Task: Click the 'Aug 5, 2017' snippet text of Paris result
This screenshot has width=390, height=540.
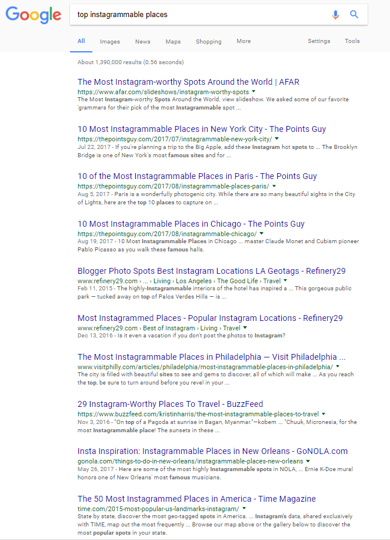Action: pos(216,198)
